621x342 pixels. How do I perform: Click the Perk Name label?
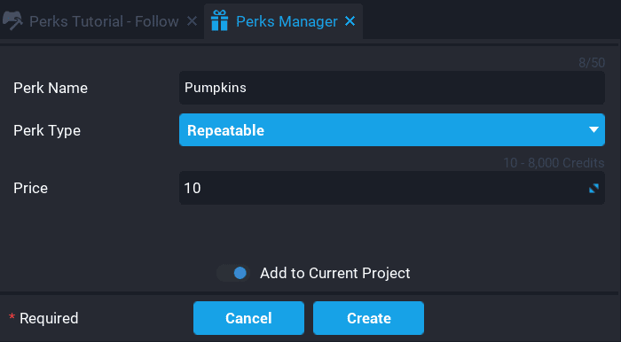(51, 89)
